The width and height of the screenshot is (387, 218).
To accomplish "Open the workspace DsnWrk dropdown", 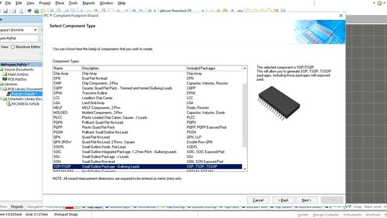I will coord(35,30).
